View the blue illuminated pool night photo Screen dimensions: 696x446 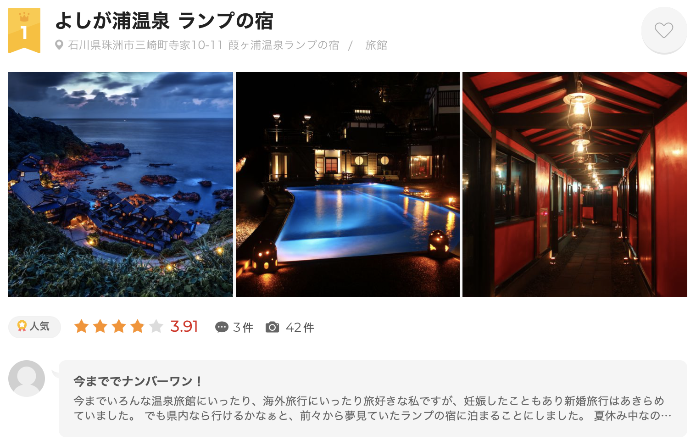point(348,184)
